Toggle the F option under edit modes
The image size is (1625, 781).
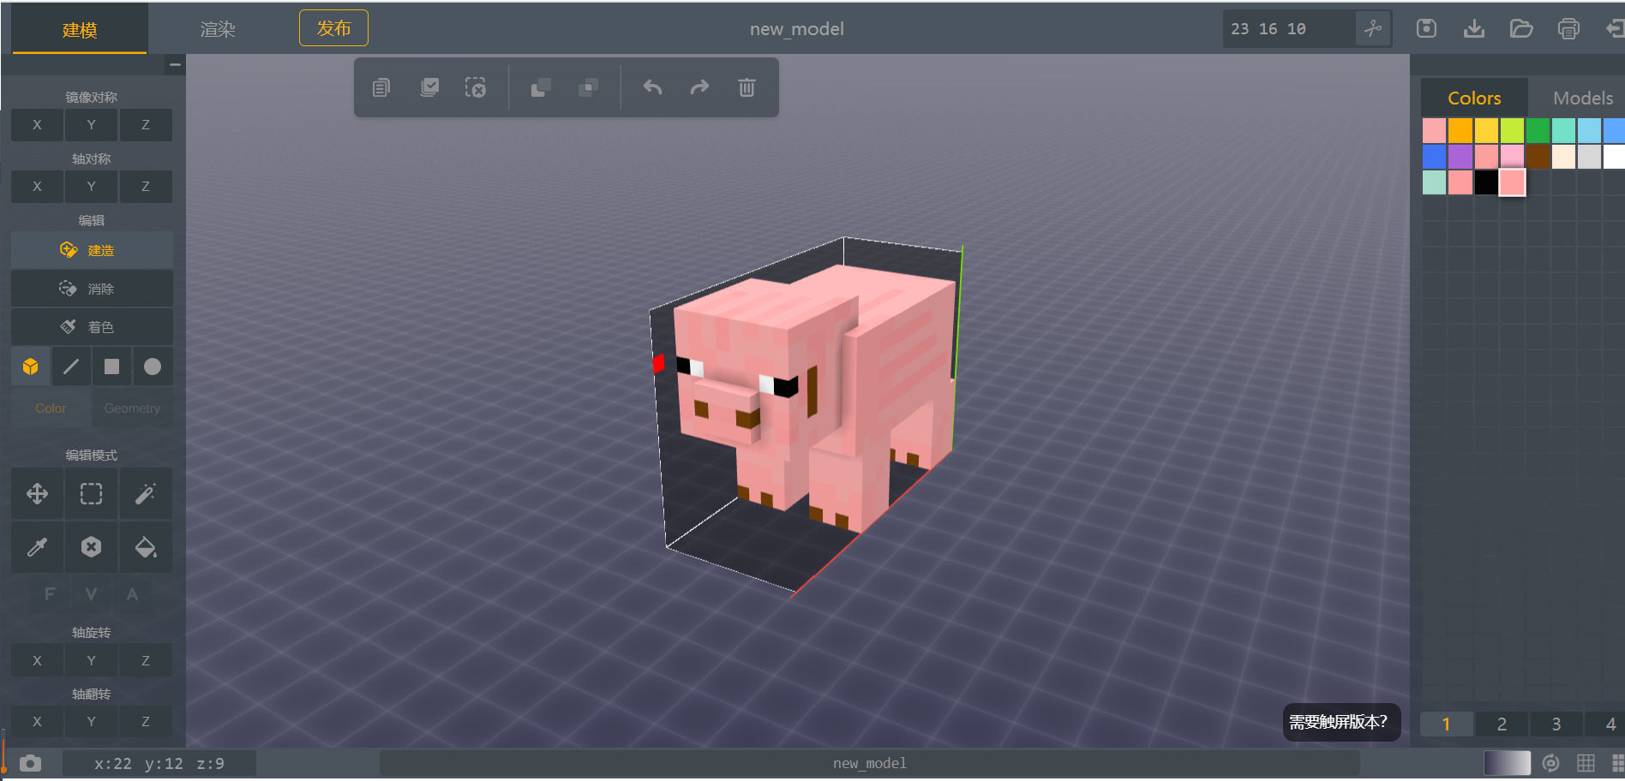50,594
